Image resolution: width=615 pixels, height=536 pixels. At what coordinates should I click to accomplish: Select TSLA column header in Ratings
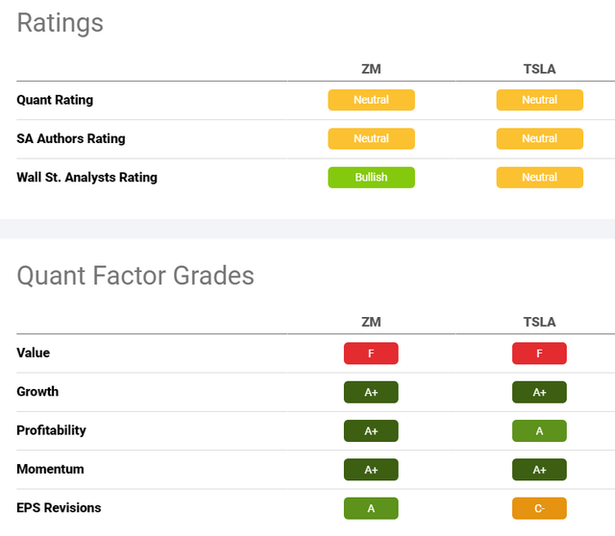[x=539, y=69]
